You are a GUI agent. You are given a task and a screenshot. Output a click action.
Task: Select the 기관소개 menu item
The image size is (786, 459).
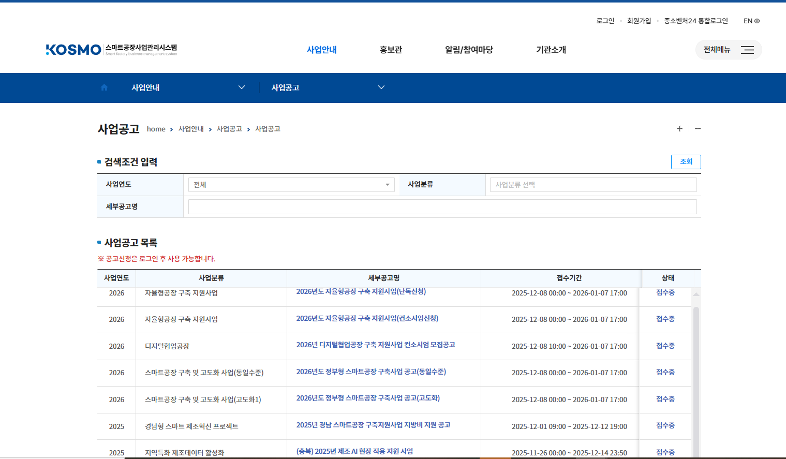(x=551, y=50)
